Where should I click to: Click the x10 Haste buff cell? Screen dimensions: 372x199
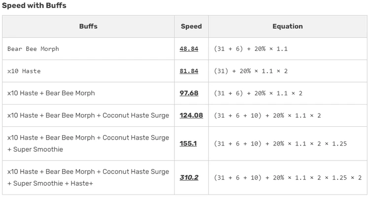(x=24, y=71)
